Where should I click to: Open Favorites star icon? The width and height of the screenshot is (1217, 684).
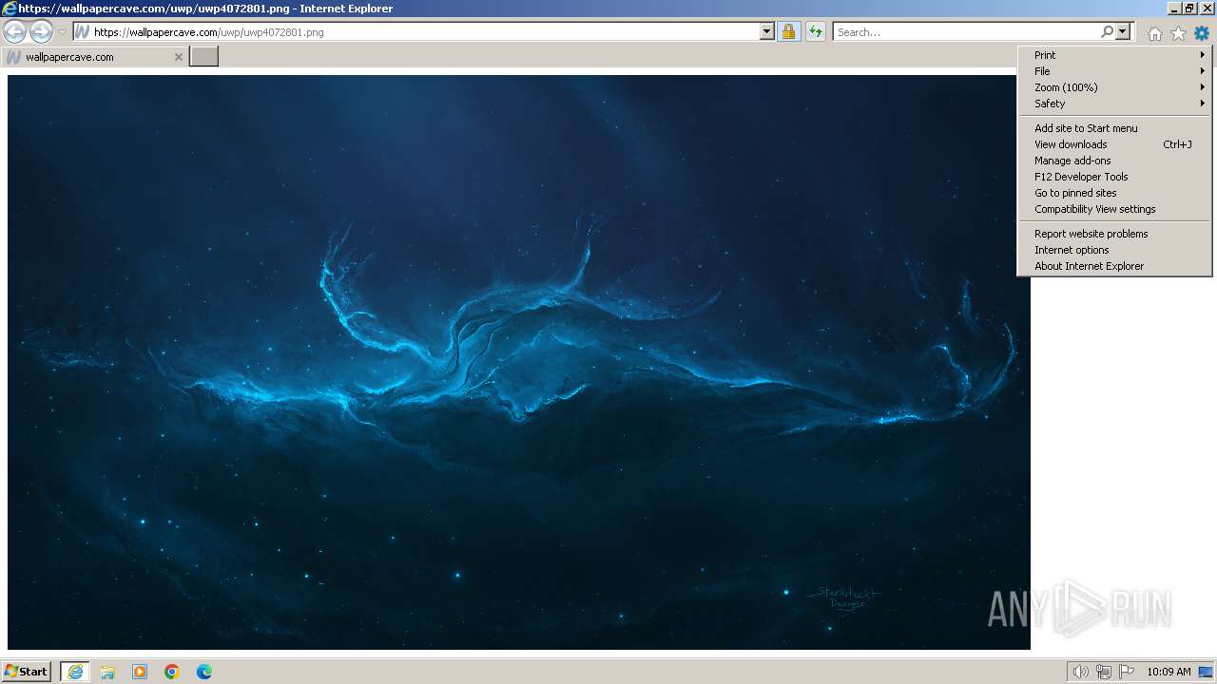click(1178, 33)
